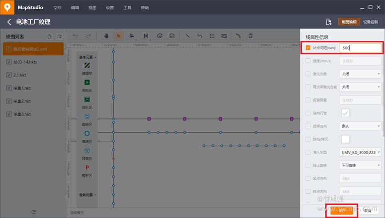Open the 设置 menu
The image size is (385, 218).
(x=110, y=8)
